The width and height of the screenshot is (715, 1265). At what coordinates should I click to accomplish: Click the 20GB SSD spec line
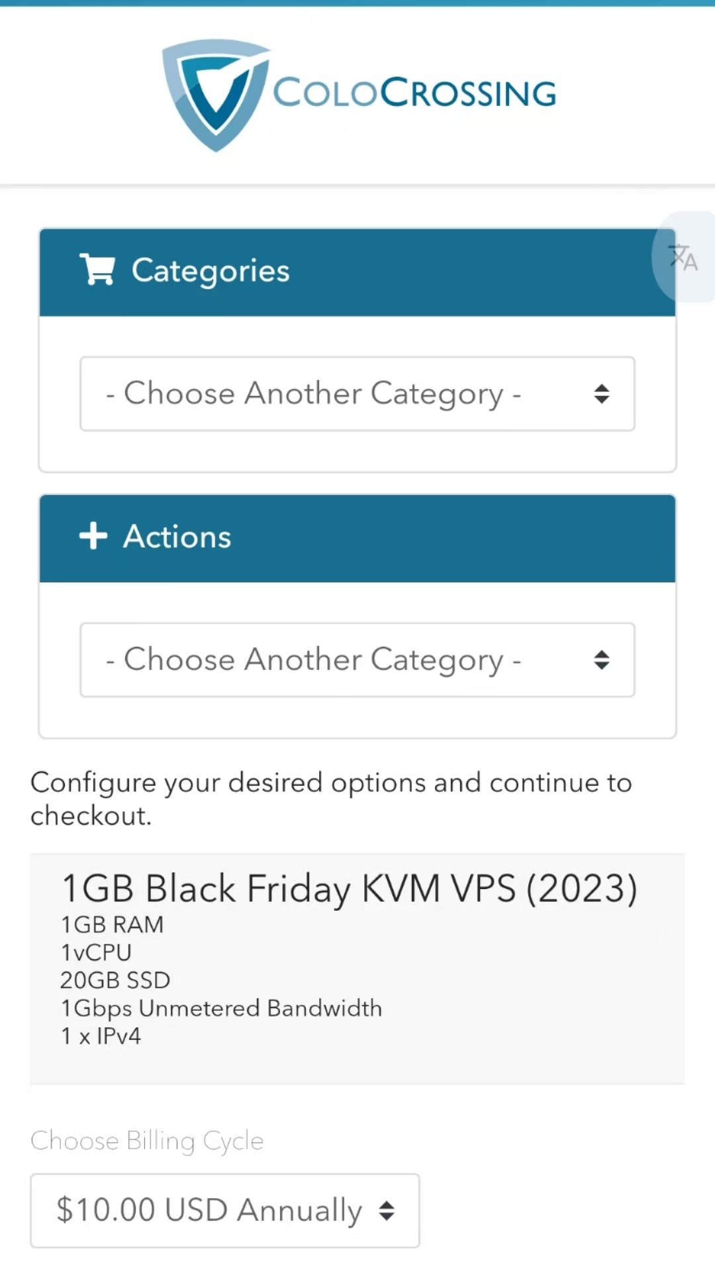[115, 980]
